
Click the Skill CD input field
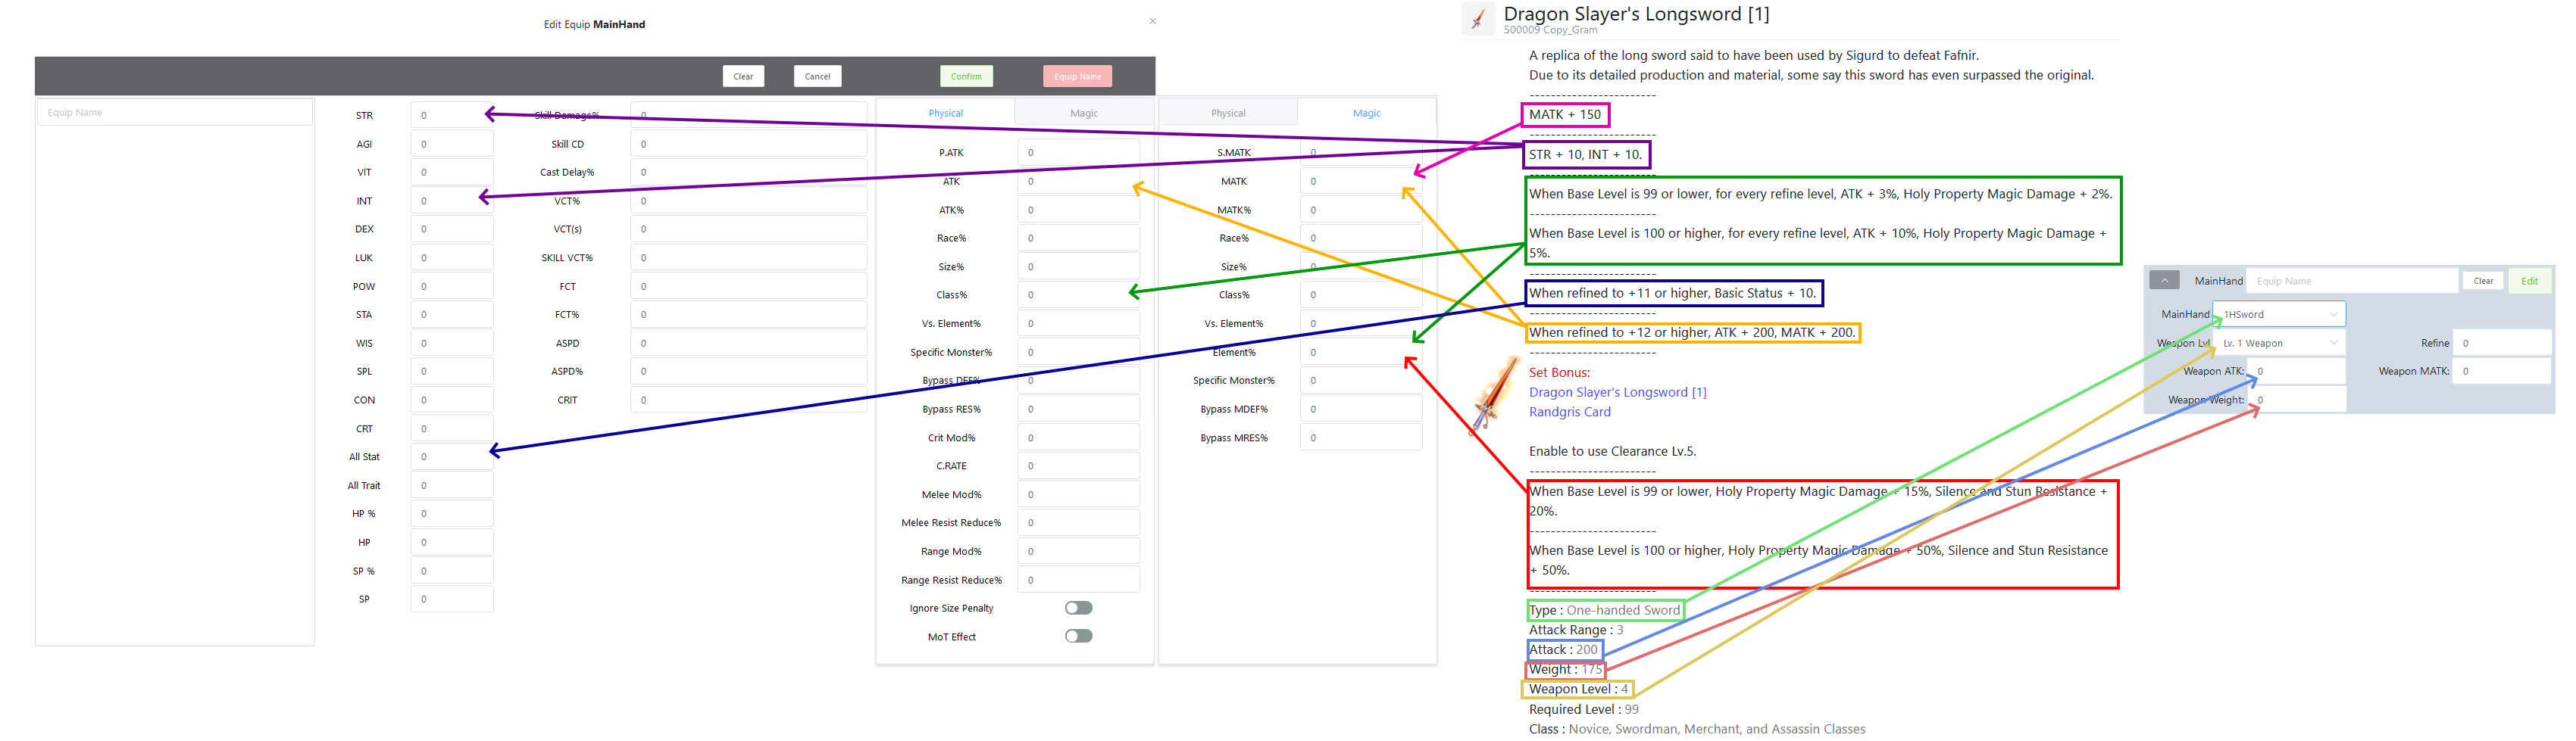pos(748,144)
